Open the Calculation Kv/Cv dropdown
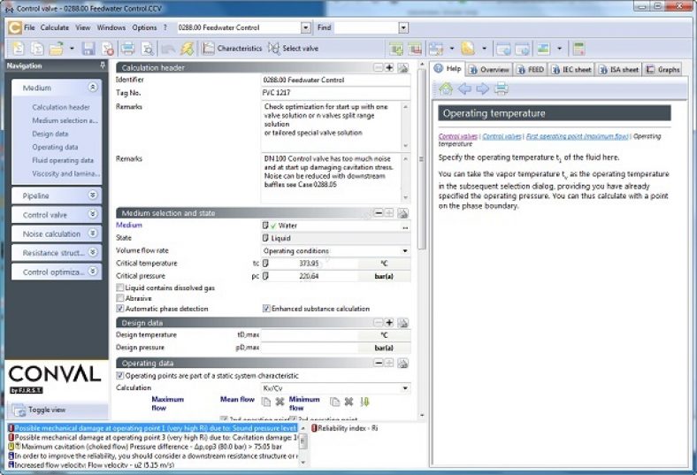The image size is (697, 475). pyautogui.click(x=405, y=388)
